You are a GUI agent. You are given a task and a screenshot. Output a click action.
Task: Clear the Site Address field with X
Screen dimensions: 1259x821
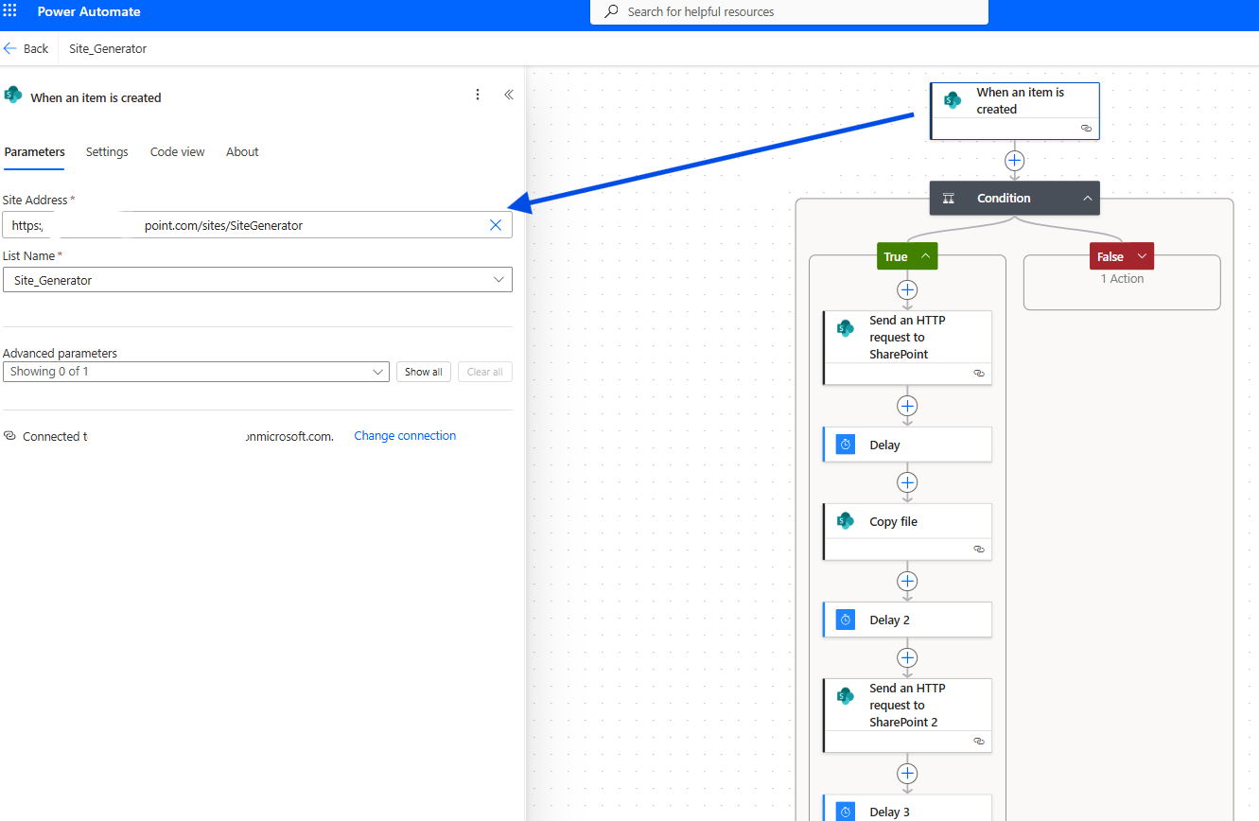(495, 225)
